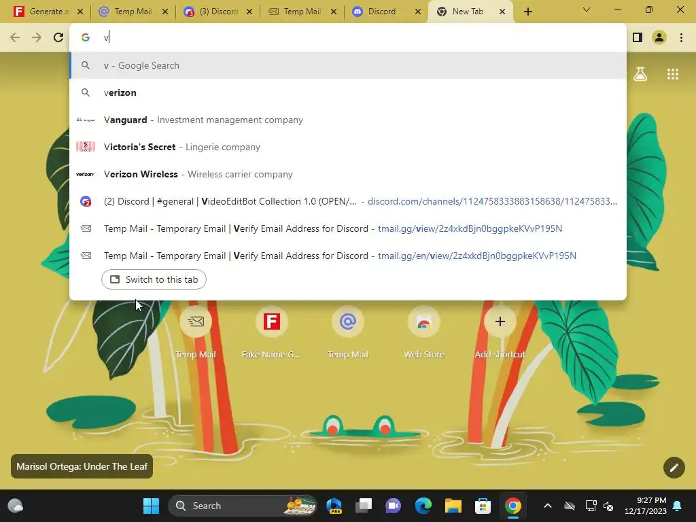Open the Temp Mail shortcut with envelope icon
696x522 pixels.
coord(195,333)
